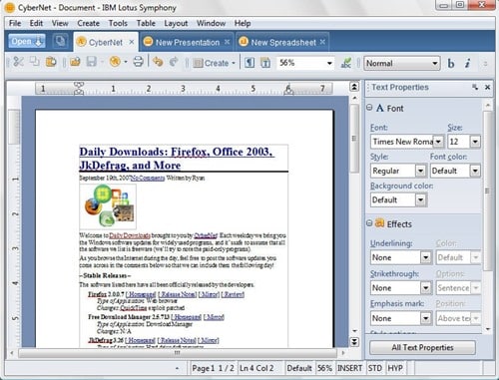Toggle INSERT mode in status bar
Image resolution: width=499 pixels, height=380 pixels.
click(x=349, y=368)
